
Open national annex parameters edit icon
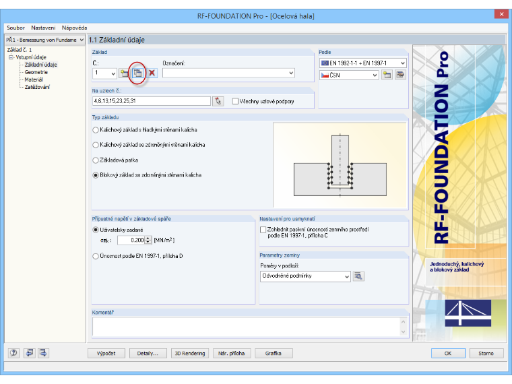[x=400, y=75]
